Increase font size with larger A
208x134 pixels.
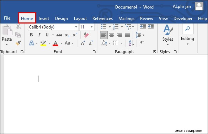coord(83,43)
